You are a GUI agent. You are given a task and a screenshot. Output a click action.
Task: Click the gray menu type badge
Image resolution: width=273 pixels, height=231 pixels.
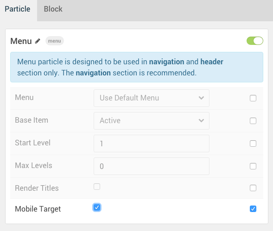click(55, 41)
